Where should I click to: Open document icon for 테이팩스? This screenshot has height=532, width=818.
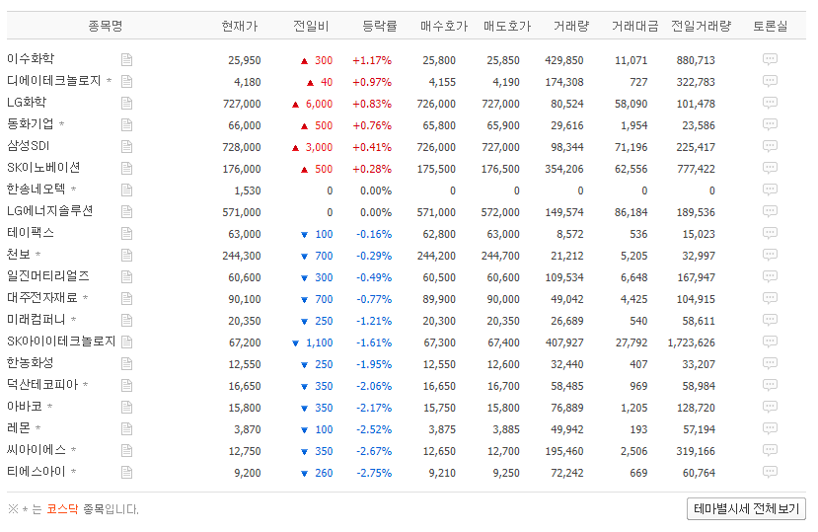point(126,233)
